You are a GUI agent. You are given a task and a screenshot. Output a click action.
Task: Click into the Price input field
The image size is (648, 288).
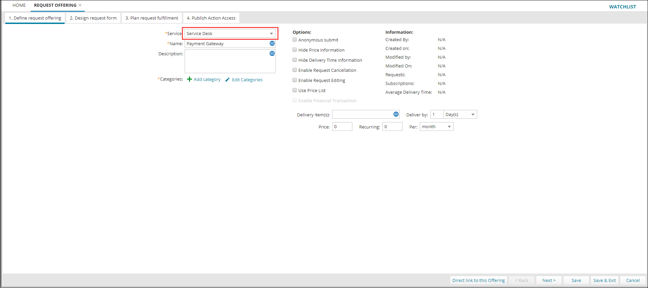click(x=342, y=127)
